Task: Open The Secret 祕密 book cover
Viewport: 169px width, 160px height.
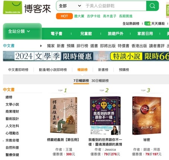Action: point(147,116)
